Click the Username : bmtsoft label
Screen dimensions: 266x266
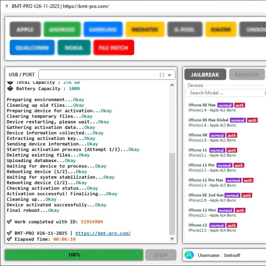[219, 255]
